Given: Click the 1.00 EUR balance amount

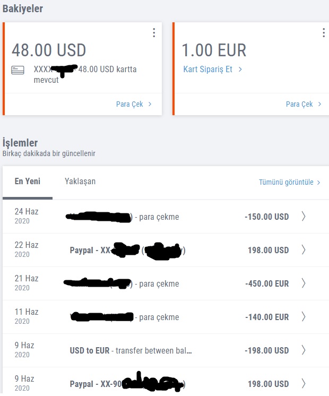Looking at the screenshot, I should pos(214,50).
